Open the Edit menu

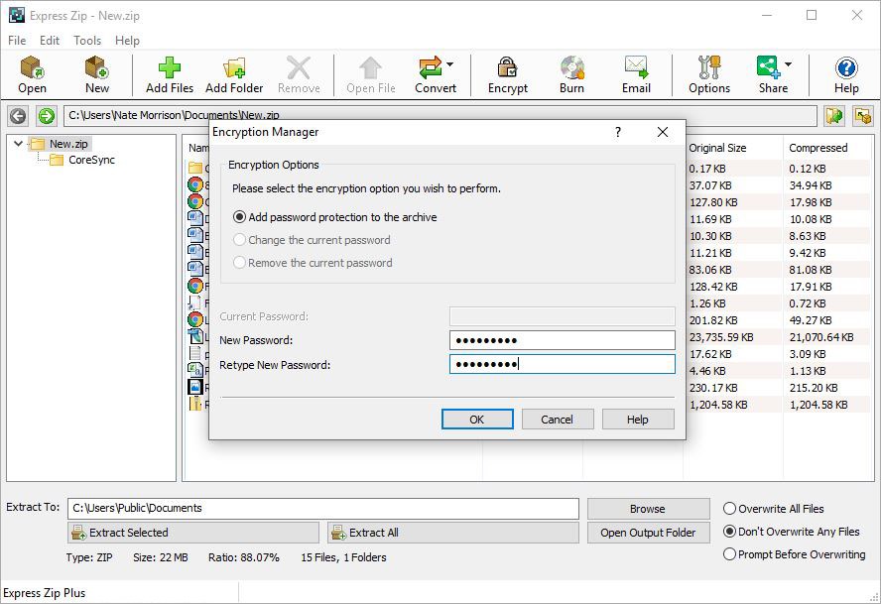[x=50, y=41]
